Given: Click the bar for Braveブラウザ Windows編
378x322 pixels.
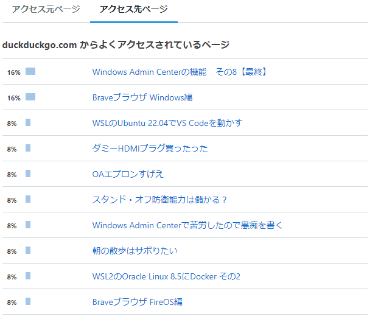Looking at the screenshot, I should (30, 97).
